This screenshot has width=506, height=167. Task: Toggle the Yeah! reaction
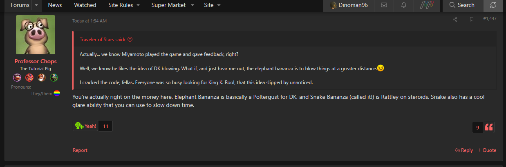(85, 126)
